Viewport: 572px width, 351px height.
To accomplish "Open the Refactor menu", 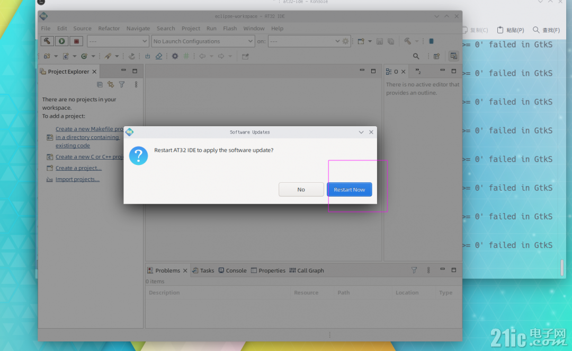I will pos(109,28).
